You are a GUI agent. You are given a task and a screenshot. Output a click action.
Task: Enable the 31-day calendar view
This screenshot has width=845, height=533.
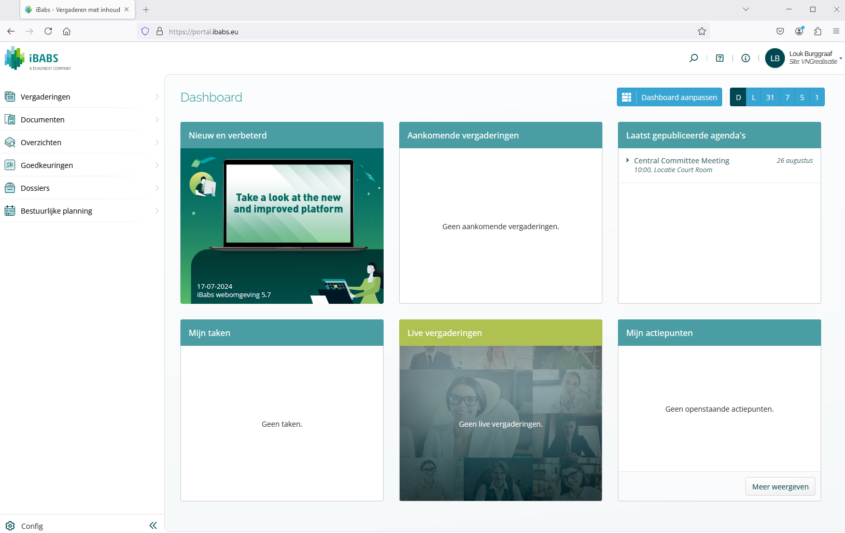[x=770, y=97]
